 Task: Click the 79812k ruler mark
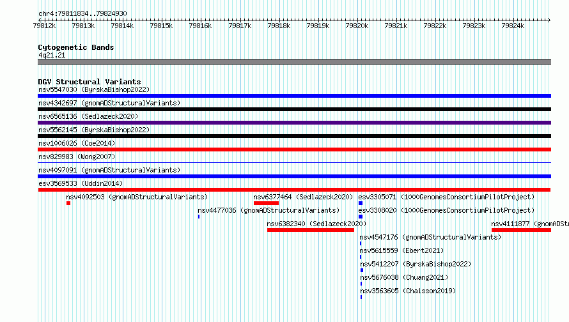coord(44,26)
